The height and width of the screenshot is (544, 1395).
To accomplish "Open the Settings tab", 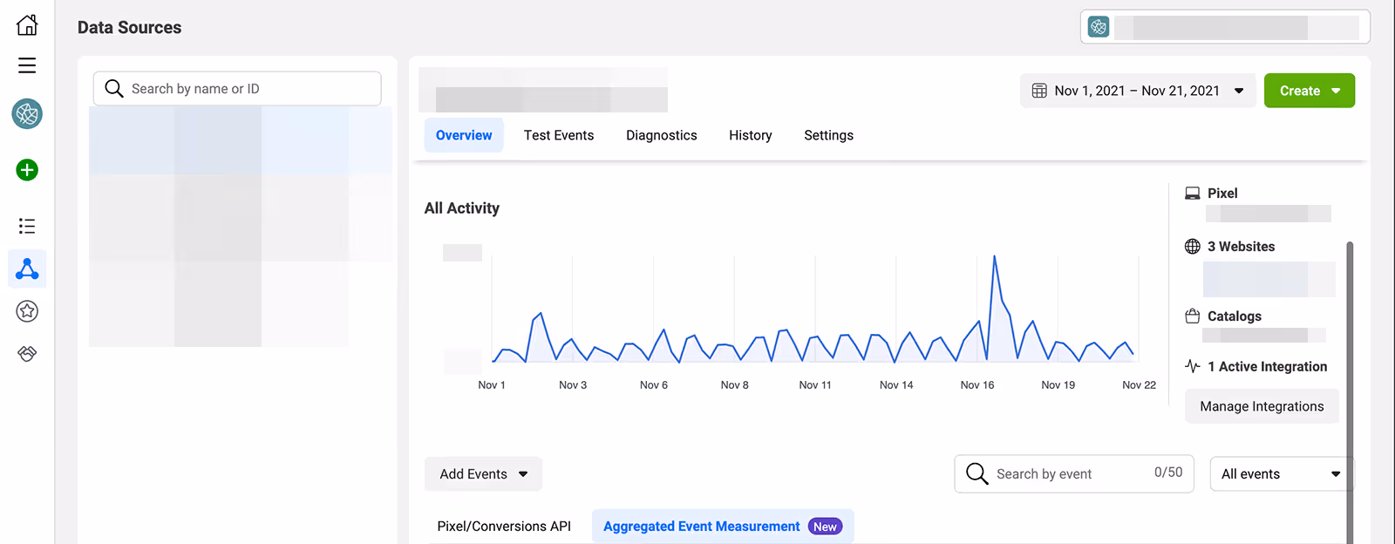I will 828,135.
